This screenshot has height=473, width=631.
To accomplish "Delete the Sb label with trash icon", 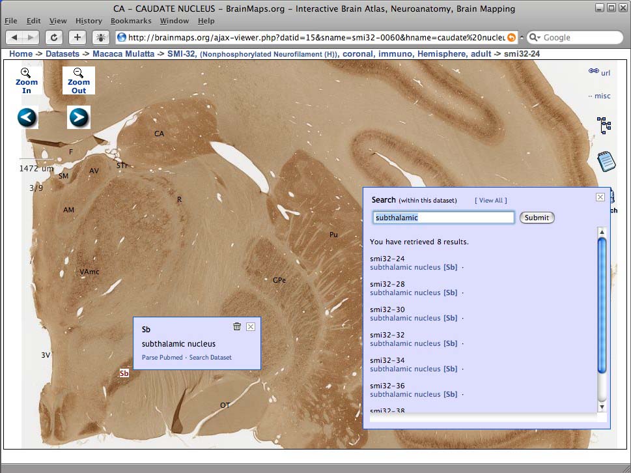I will 237,326.
